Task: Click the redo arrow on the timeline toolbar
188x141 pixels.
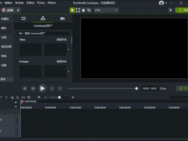Action: coord(1,97)
